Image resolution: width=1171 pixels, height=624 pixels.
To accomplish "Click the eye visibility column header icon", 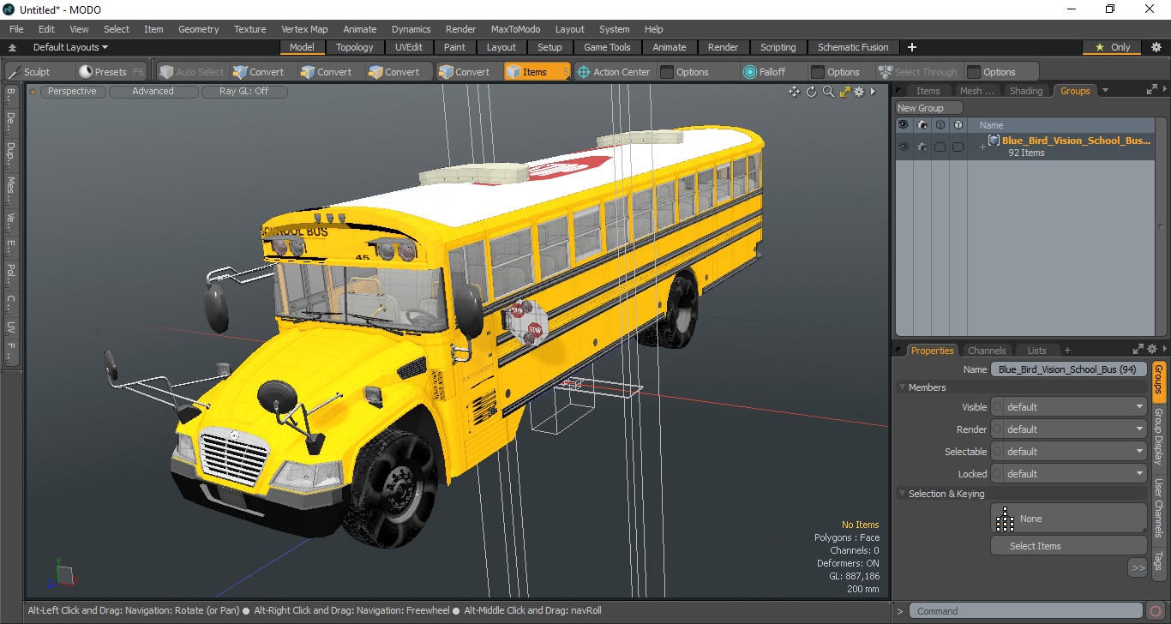I will tap(903, 125).
